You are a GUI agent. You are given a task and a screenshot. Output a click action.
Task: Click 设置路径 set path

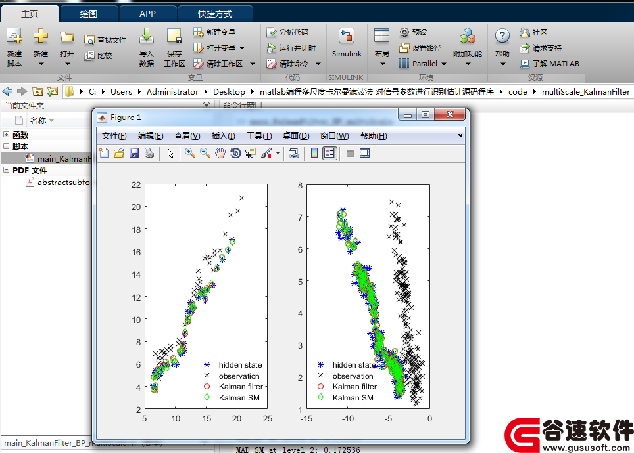(x=420, y=48)
